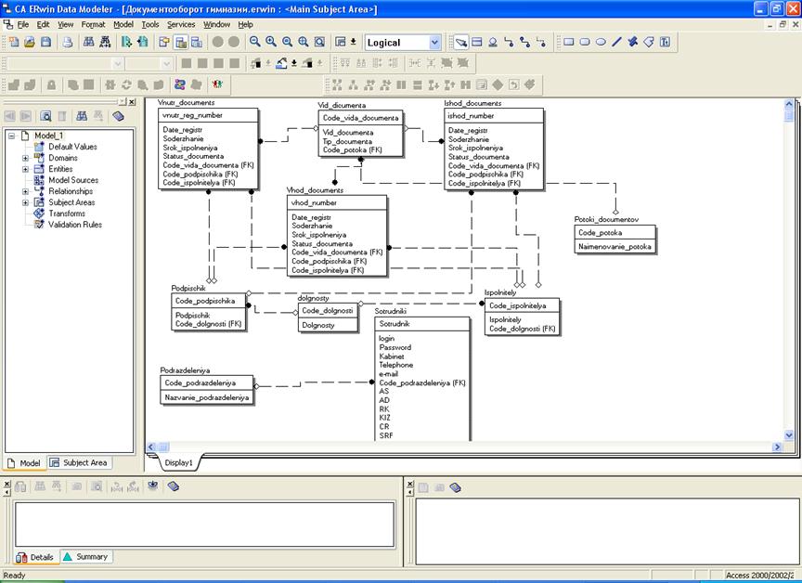
Task: Select the Rectangle drawing tool
Action: [569, 43]
